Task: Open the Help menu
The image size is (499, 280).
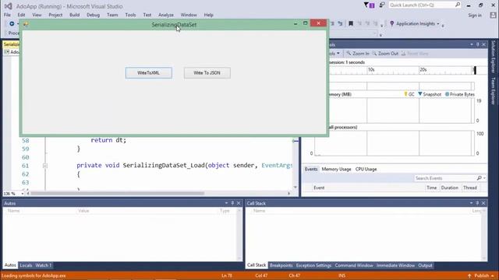Action: (x=208, y=15)
